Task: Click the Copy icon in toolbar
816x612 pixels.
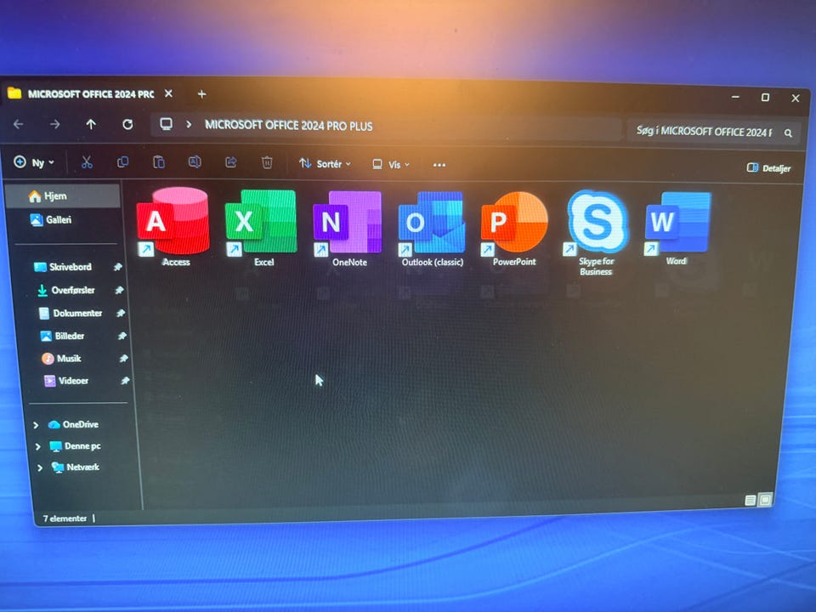Action: point(122,162)
